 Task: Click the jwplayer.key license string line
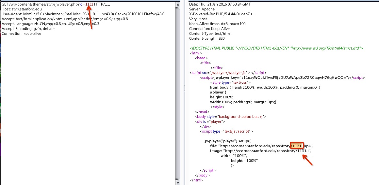click(x=282, y=78)
